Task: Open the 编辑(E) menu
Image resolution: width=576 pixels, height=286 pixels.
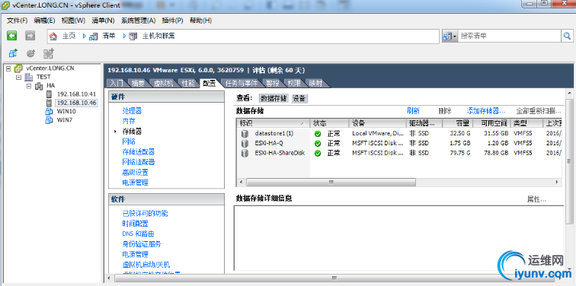Action: pyautogui.click(x=44, y=21)
